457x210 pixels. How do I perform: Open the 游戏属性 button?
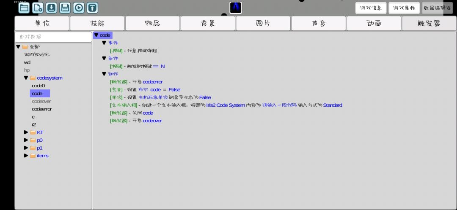coord(404,8)
